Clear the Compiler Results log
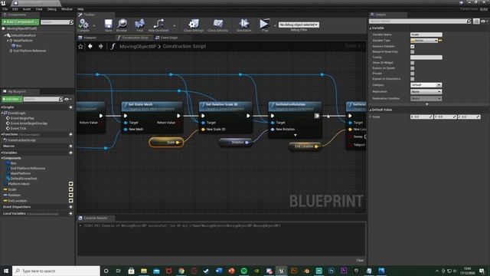This screenshot has width=490, height=276. click(360, 261)
